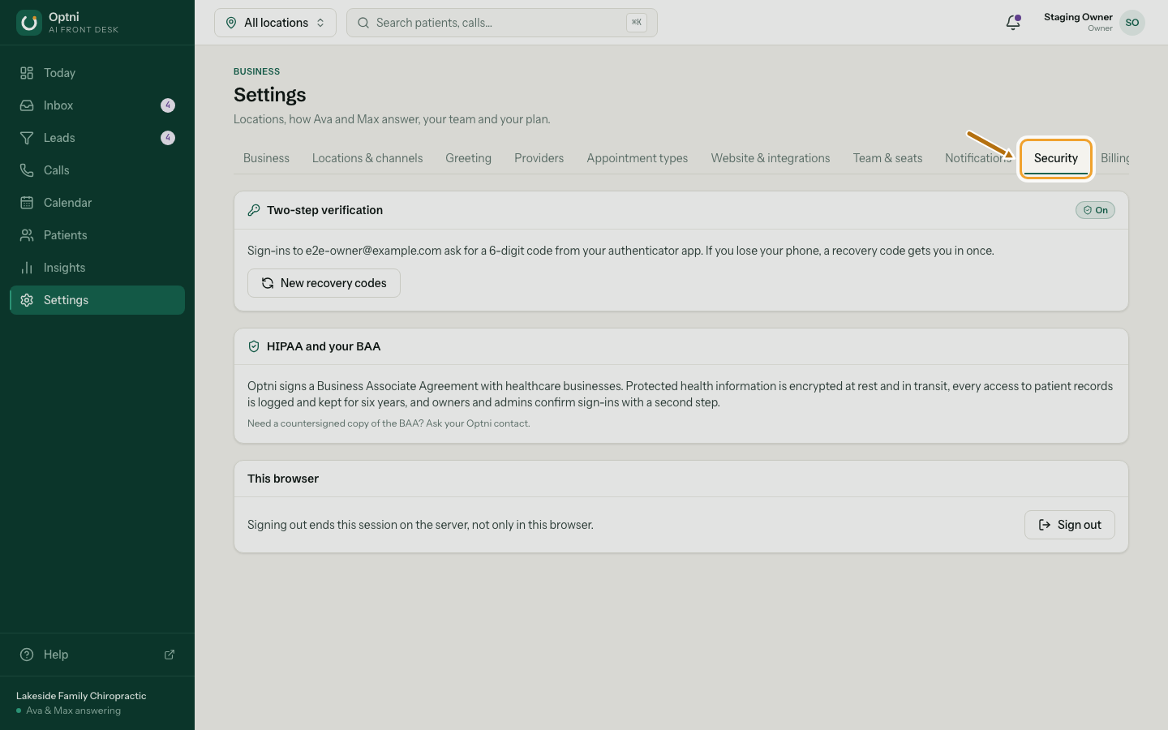Viewport: 1168px width, 730px height.
Task: Switch to the Business tab
Action: 266,158
